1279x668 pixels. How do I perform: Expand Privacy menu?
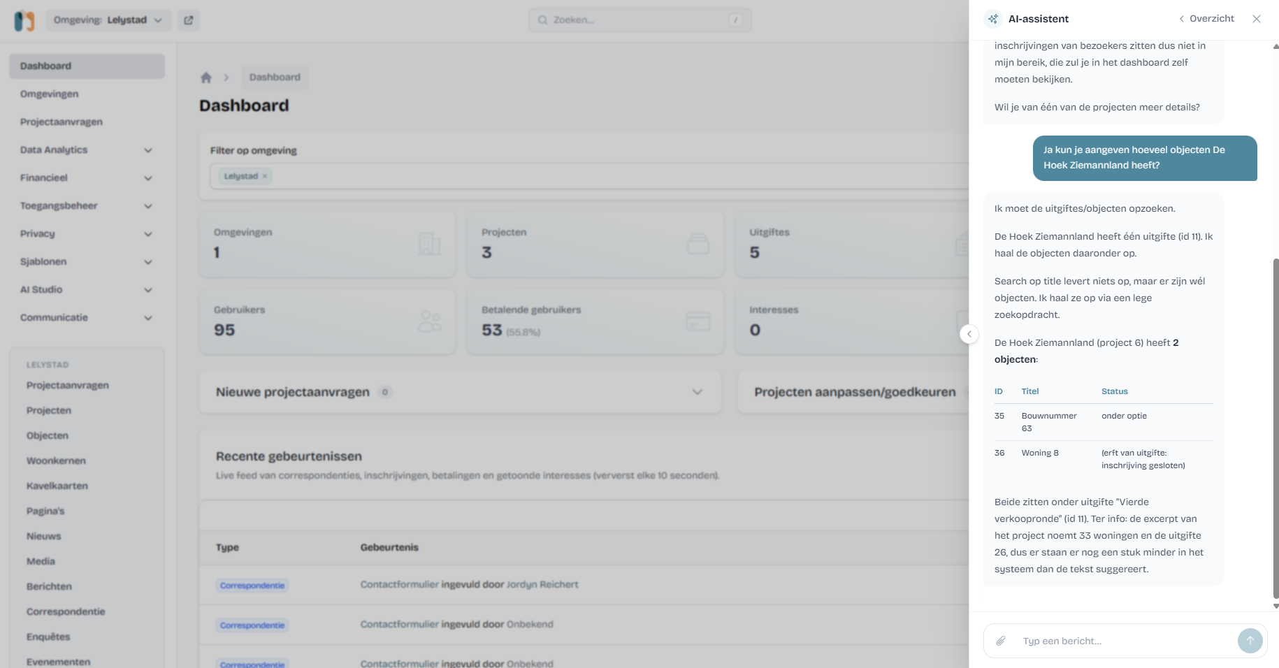[87, 233]
